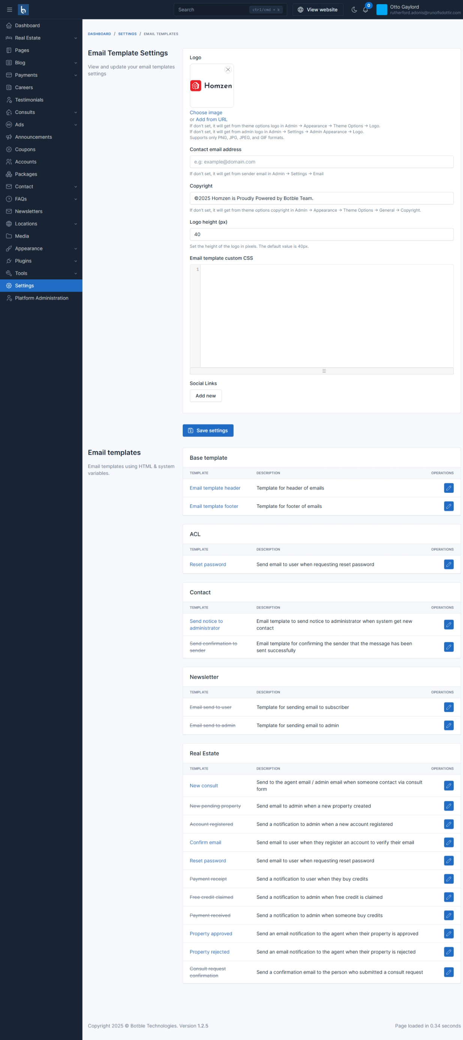Remove the Homzen logo image
The width and height of the screenshot is (463, 1040).
(x=228, y=70)
